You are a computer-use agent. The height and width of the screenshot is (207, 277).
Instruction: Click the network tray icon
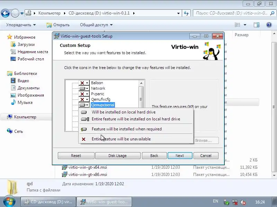click(235, 202)
